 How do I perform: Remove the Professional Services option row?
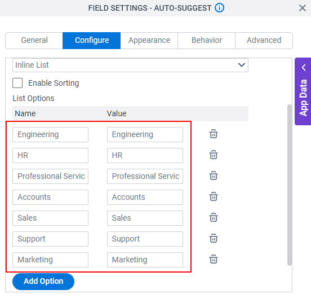click(x=214, y=176)
